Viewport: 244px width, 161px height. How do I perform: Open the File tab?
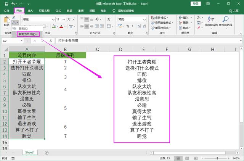pyautogui.click(x=6, y=11)
